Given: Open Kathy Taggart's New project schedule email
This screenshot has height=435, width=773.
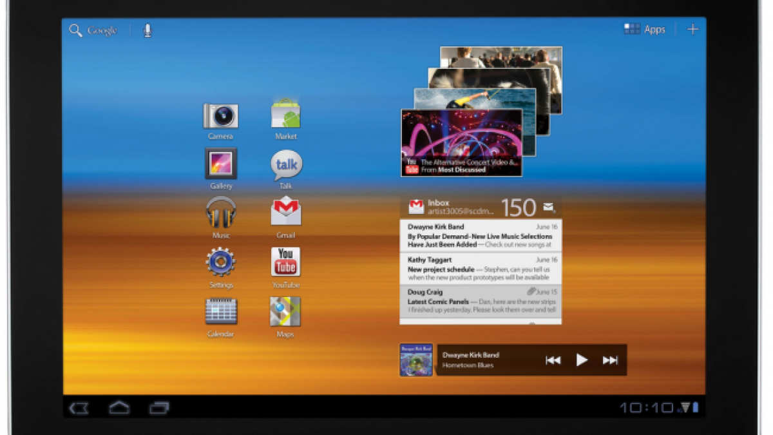Looking at the screenshot, I should (481, 268).
